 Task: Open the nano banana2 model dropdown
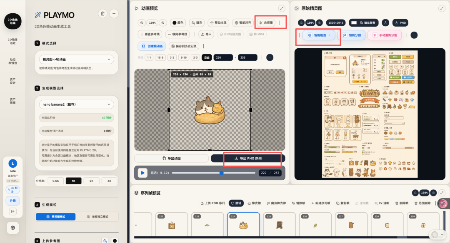coord(76,104)
